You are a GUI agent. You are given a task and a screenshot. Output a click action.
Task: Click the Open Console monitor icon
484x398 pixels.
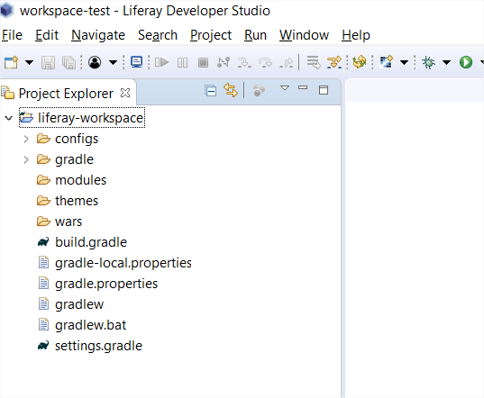tap(136, 62)
